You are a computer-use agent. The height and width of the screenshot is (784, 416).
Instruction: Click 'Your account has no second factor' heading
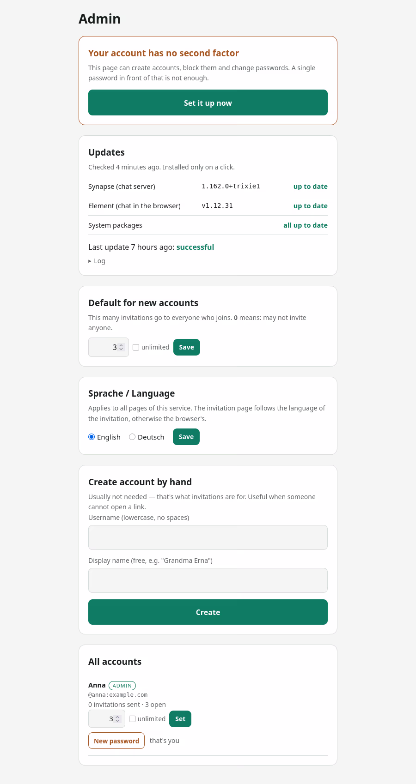[x=164, y=53]
